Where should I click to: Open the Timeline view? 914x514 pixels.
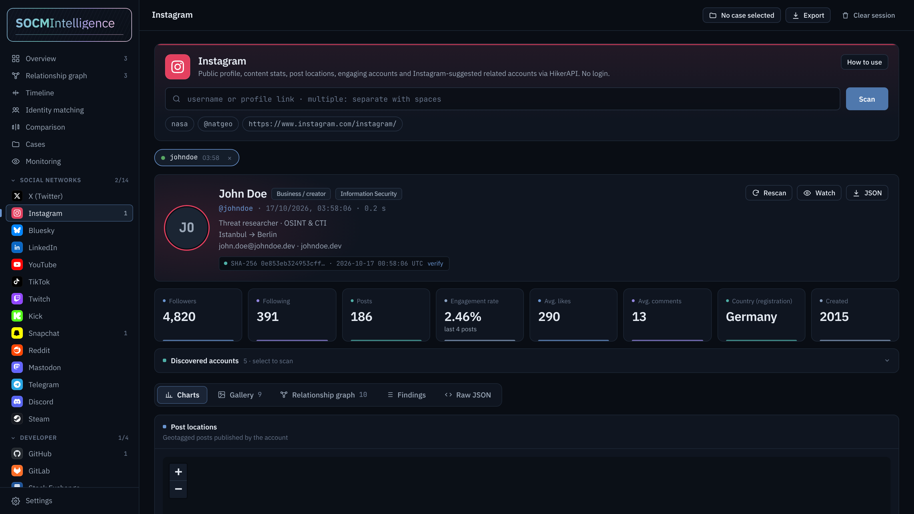pos(69,93)
